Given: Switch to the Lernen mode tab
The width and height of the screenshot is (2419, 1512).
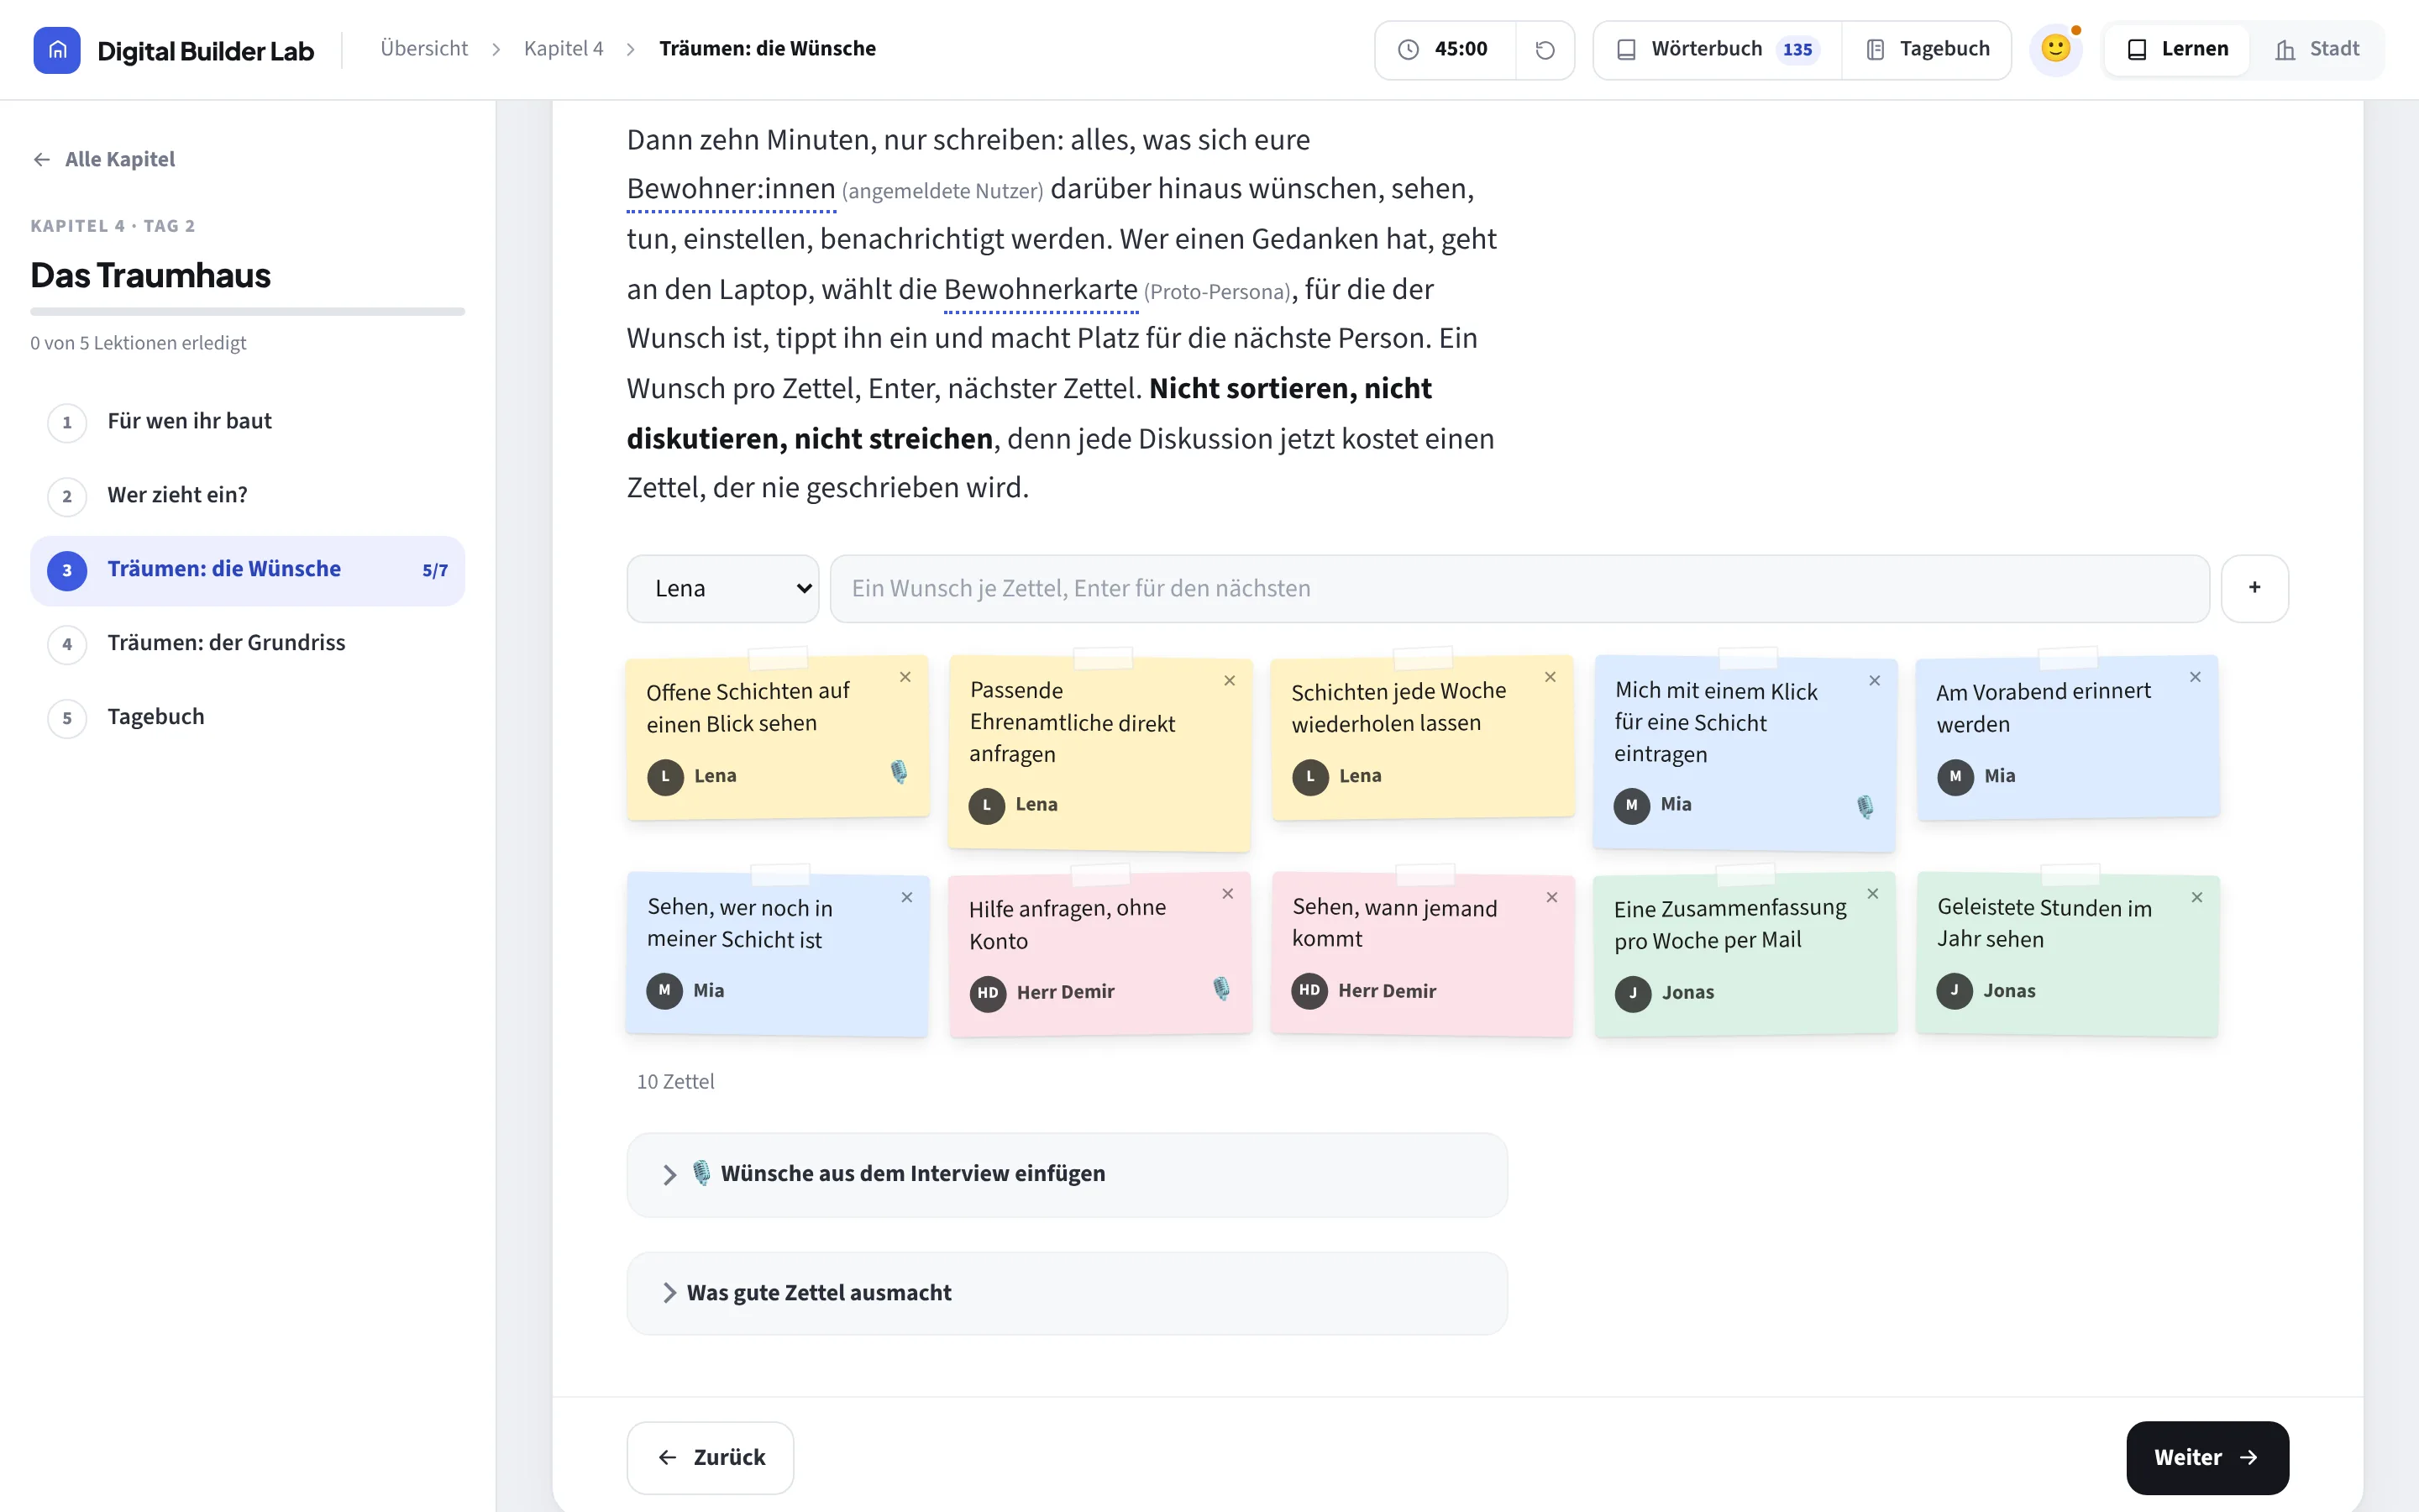Looking at the screenshot, I should tap(2177, 50).
